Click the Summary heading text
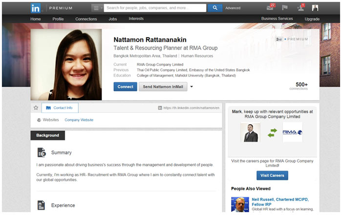The image size is (342, 215). (61, 152)
